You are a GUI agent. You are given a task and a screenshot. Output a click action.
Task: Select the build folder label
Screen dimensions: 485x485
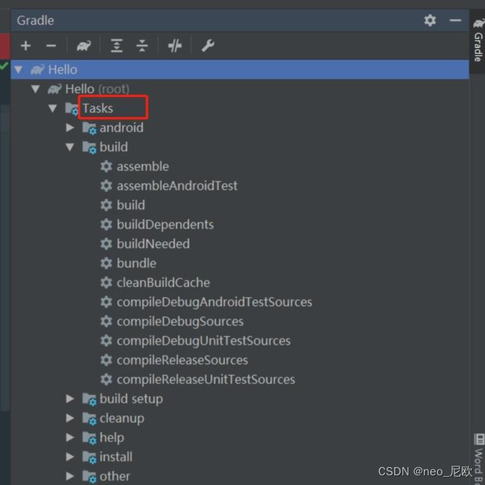click(113, 147)
